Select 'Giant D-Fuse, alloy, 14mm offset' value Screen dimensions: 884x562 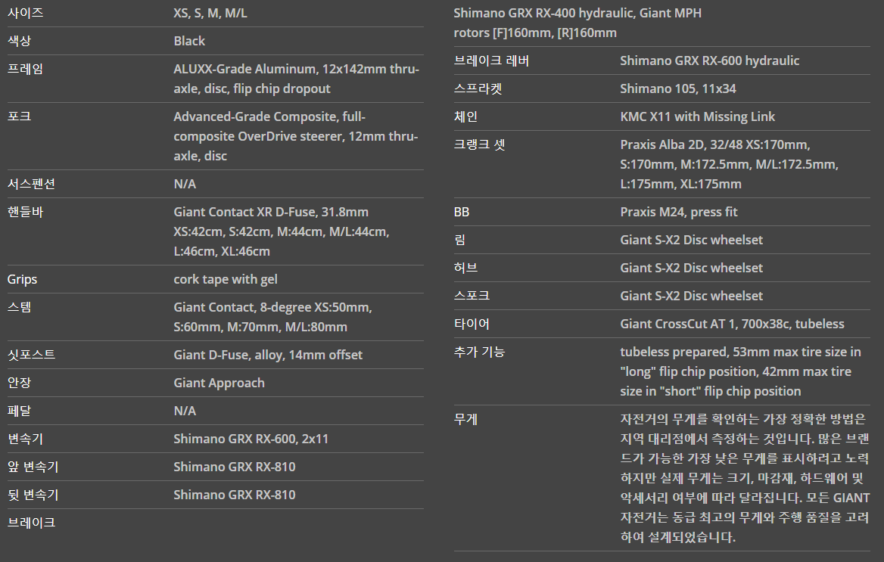pos(268,355)
